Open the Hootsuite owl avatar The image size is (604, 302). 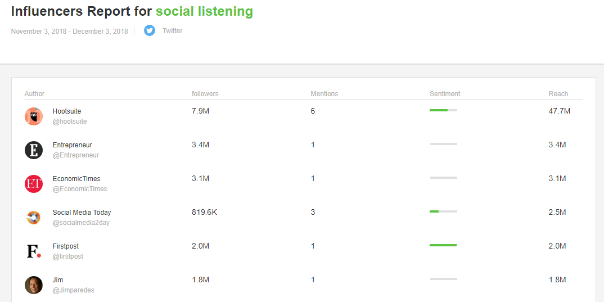point(34,116)
